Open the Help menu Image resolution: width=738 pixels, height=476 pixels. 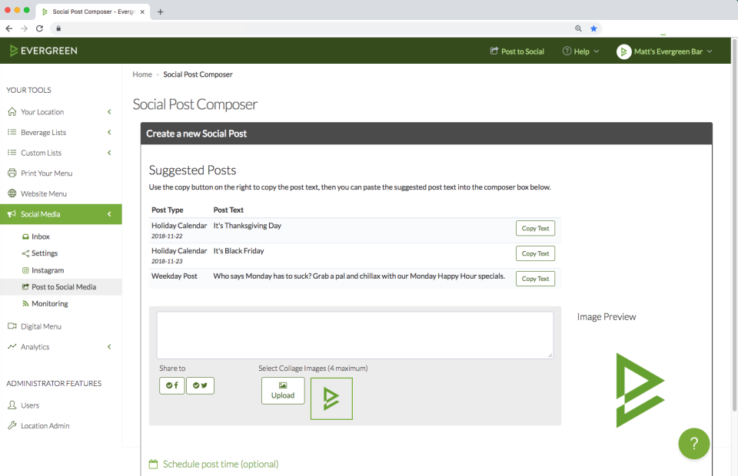pyautogui.click(x=580, y=51)
